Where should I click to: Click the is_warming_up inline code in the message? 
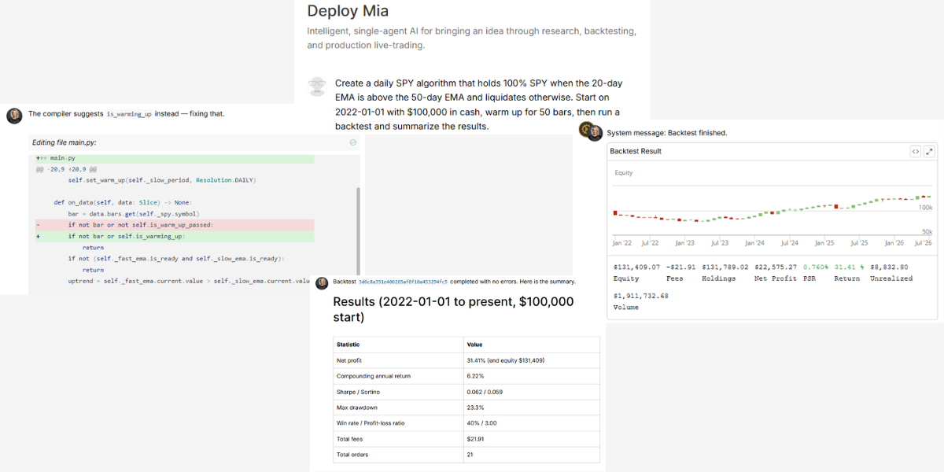pos(129,114)
